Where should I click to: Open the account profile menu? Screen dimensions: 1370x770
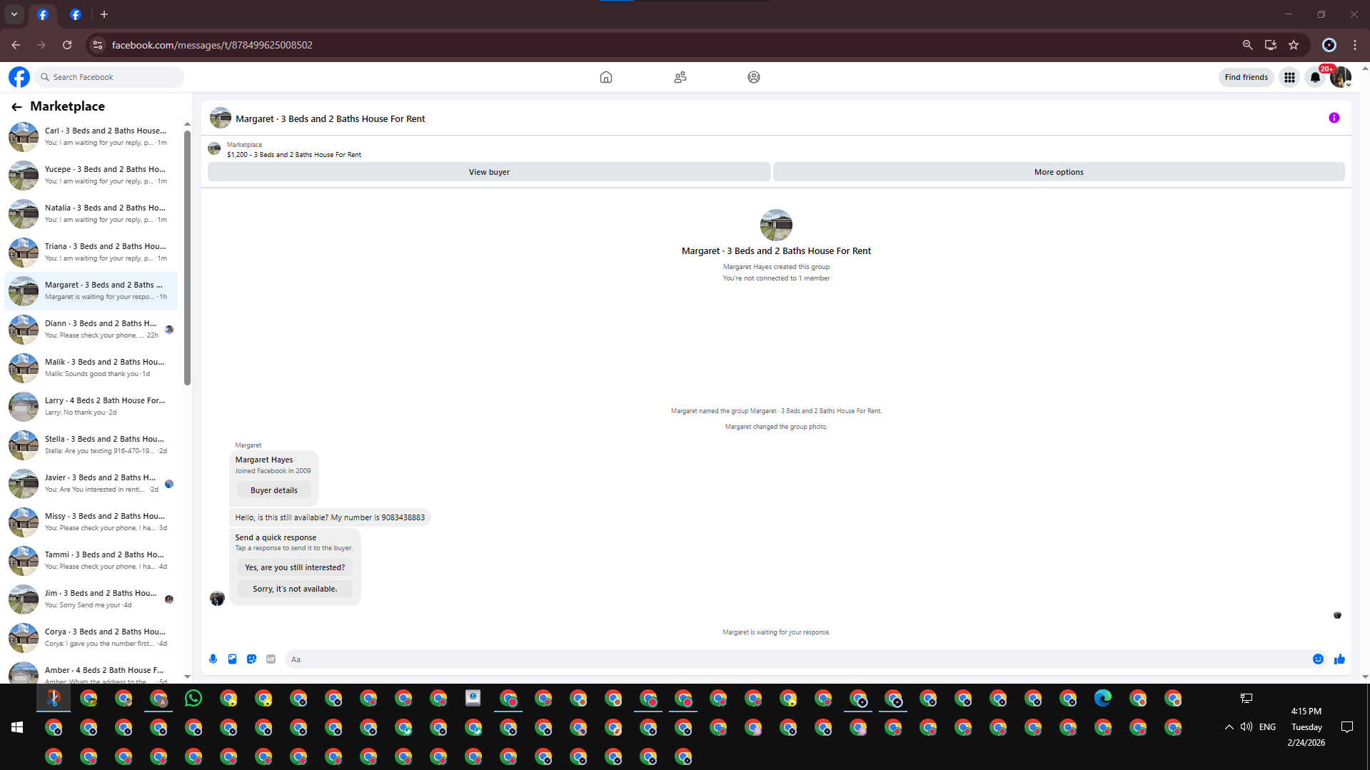[1341, 77]
